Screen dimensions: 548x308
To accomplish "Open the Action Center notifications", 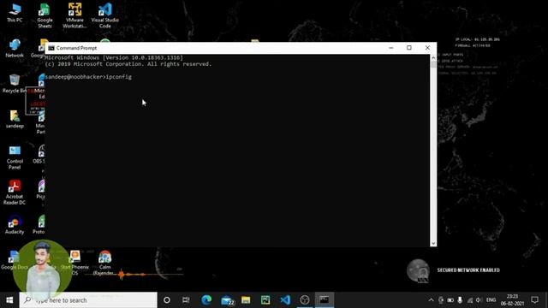I will (x=534, y=300).
